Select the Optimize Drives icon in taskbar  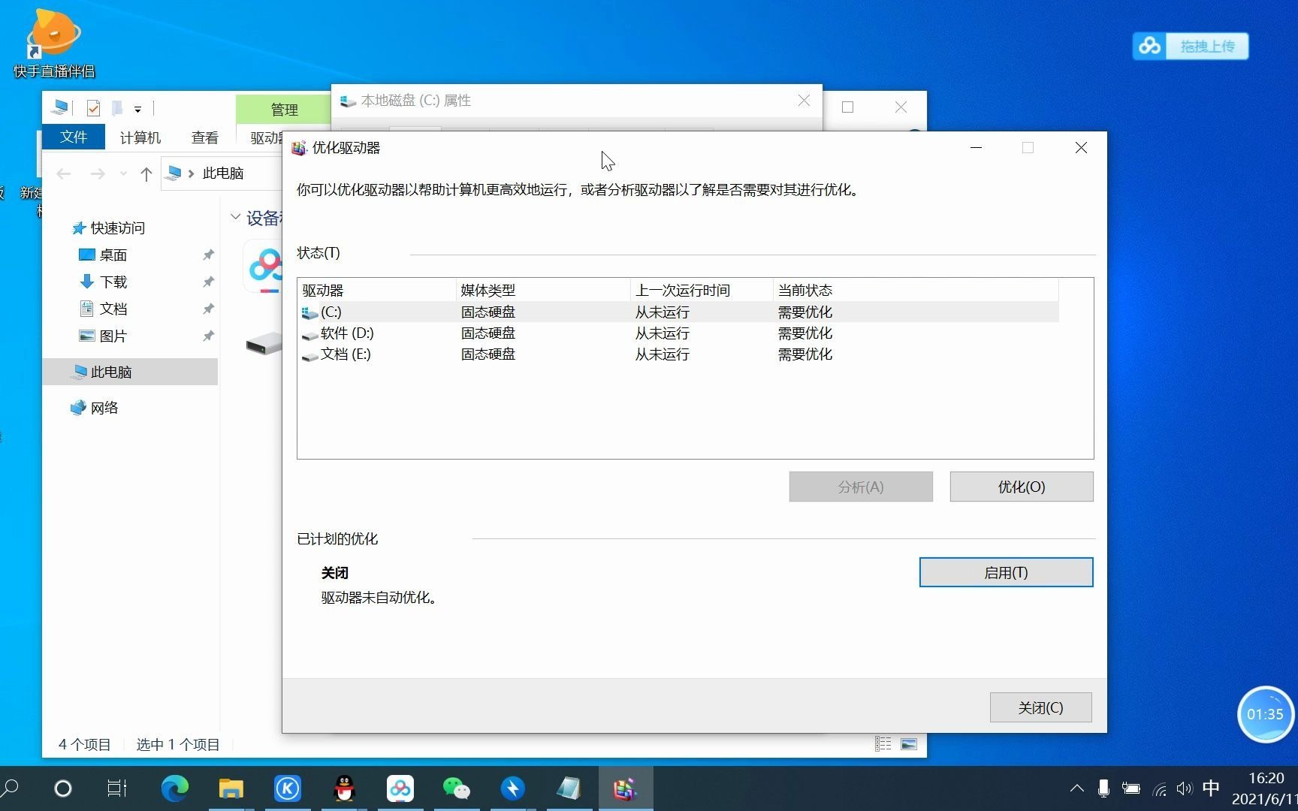[x=626, y=788]
